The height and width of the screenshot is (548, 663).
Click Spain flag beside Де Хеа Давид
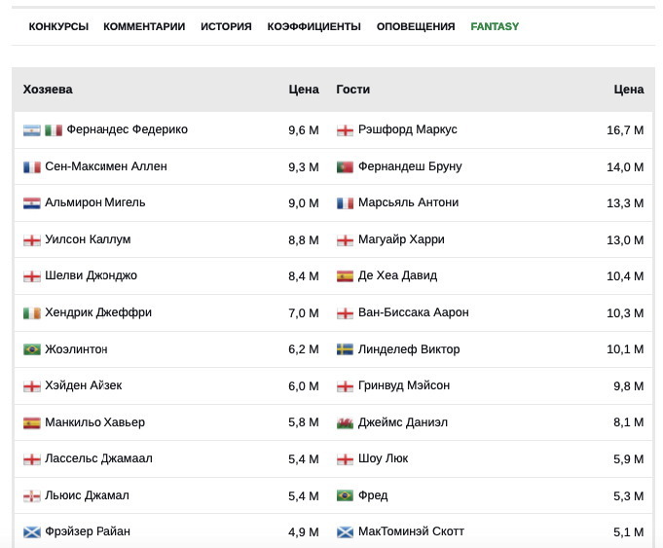tap(345, 276)
